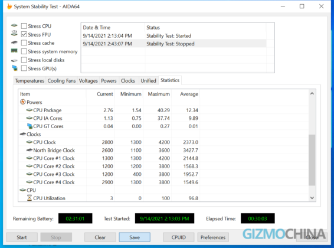Click the Date & Time column header
This screenshot has height=248, width=334.
coord(113,28)
